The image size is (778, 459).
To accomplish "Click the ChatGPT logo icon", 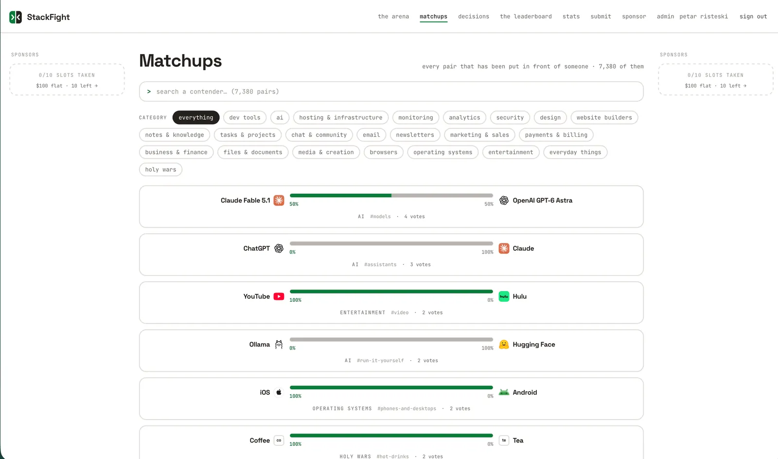I will [279, 248].
